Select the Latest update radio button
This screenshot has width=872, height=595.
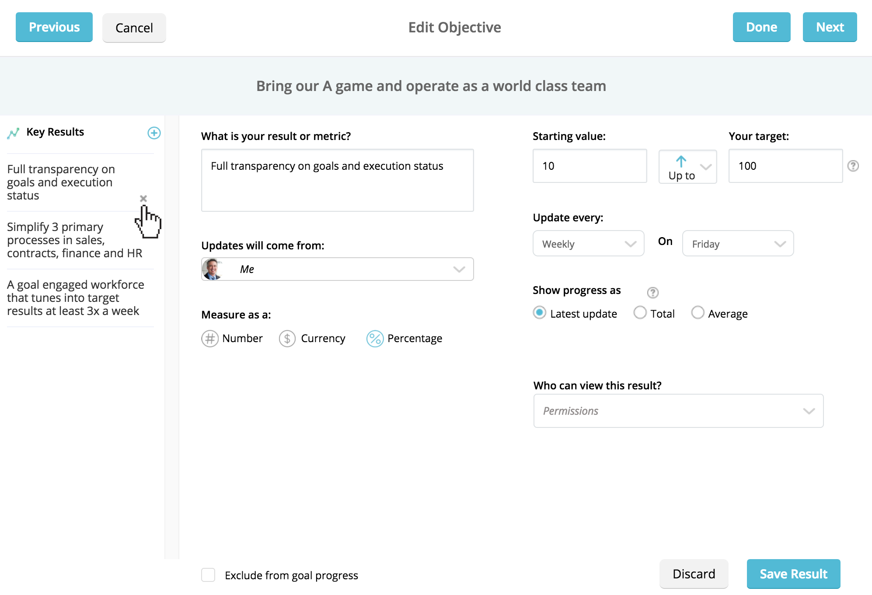pos(540,313)
